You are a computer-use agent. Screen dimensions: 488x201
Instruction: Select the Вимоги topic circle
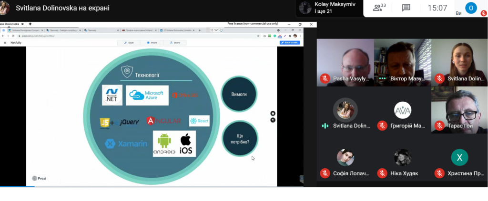tap(239, 94)
